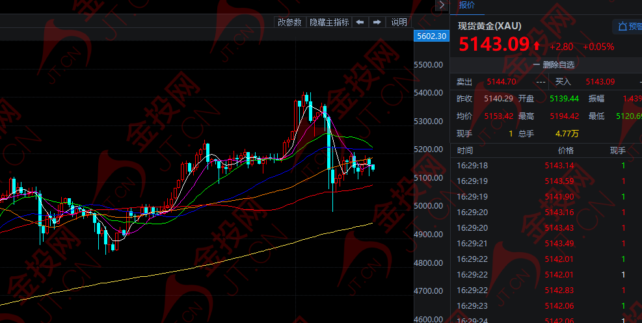
Task: Open the 改参数 parameter settings
Action: pyautogui.click(x=289, y=22)
